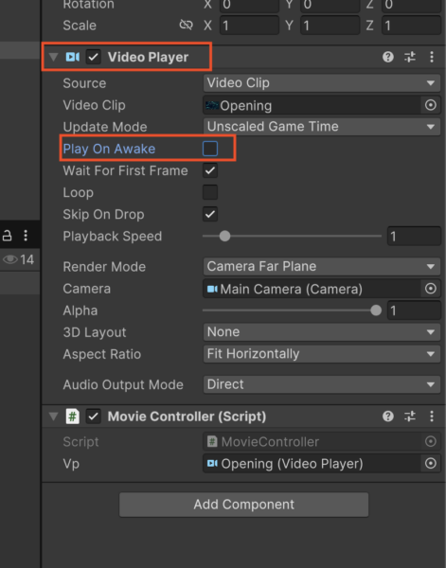Click Vp field object picker circle
This screenshot has height=568, width=446.
click(x=431, y=463)
